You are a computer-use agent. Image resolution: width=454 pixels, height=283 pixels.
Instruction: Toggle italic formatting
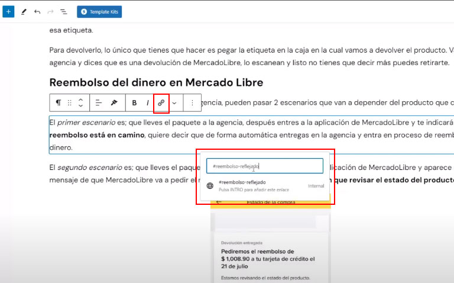pos(148,102)
